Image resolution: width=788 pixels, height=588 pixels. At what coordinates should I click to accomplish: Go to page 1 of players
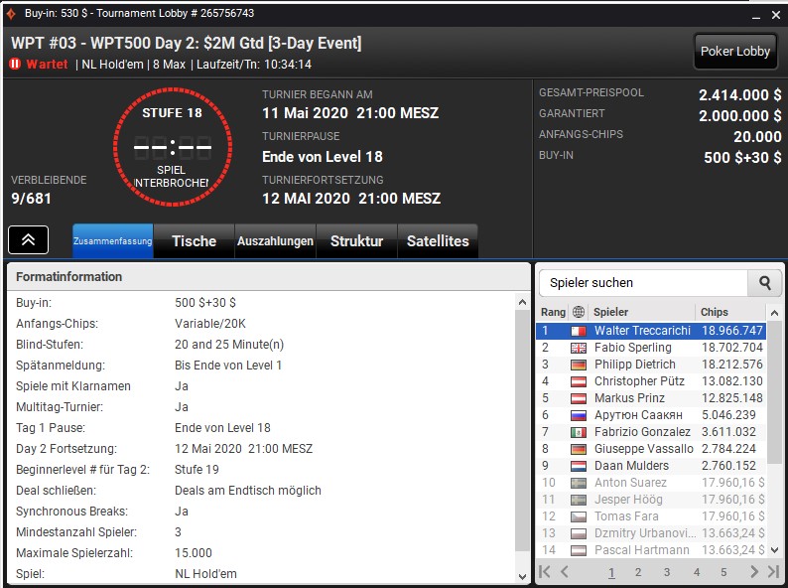click(611, 572)
